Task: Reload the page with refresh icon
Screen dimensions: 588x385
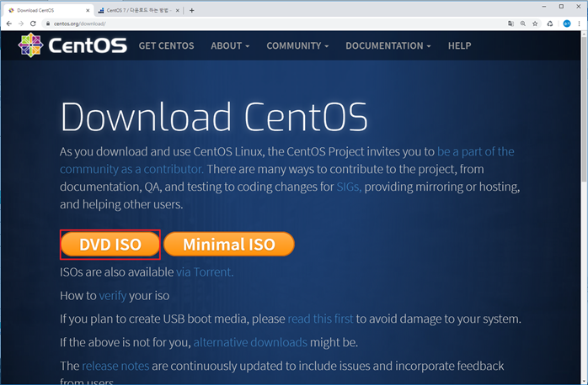Action: click(x=33, y=24)
